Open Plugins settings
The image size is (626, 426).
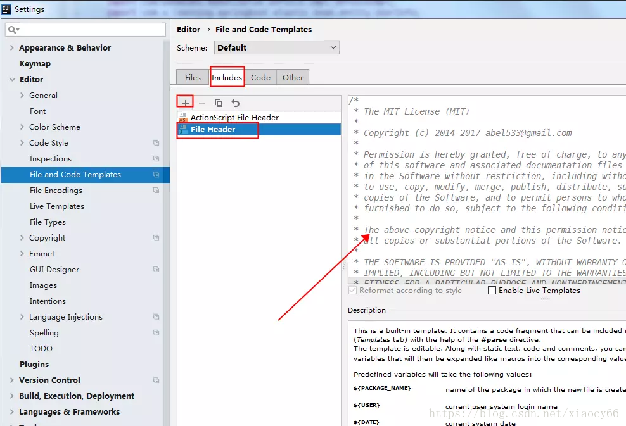34,365
